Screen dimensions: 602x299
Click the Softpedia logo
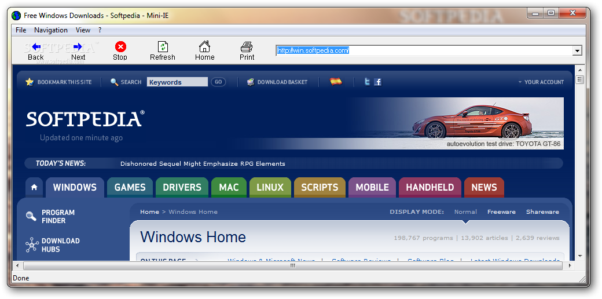click(85, 119)
